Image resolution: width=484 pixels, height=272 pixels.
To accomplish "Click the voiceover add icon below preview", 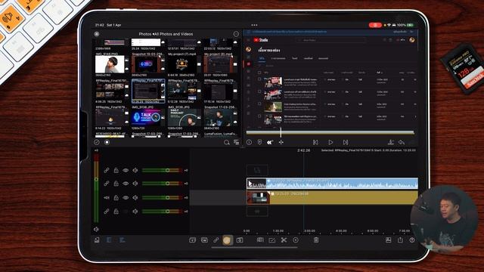I will (x=390, y=142).
